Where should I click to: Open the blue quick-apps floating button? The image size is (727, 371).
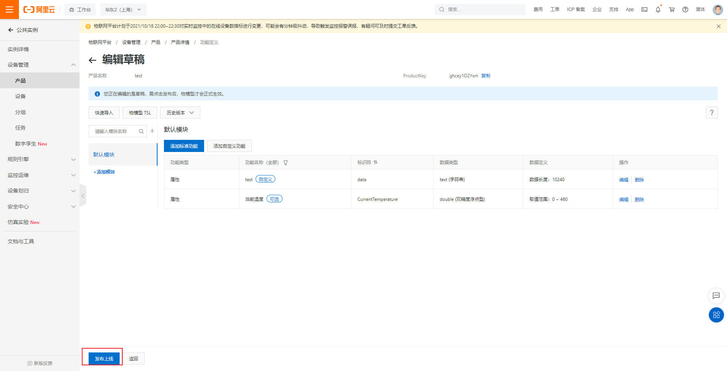point(716,315)
